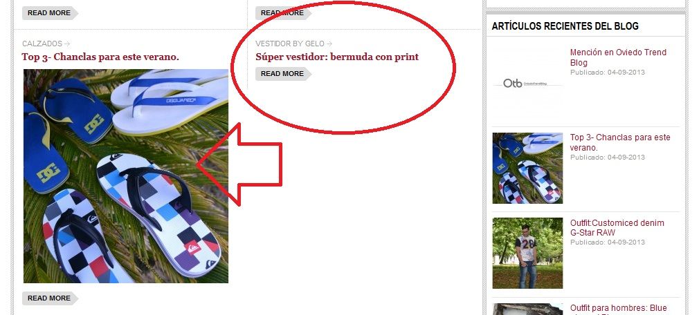Open sidebar link Top 3- Chanclas para este verano

(x=620, y=142)
